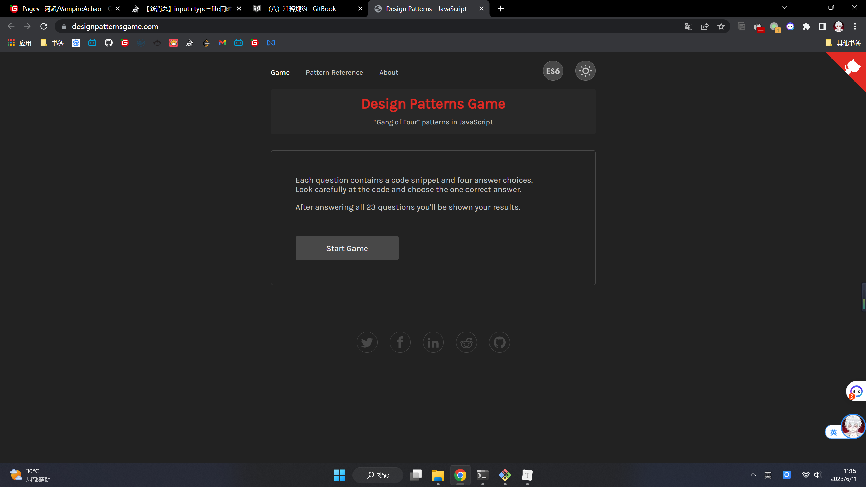Open the GitHub footer icon
This screenshot has height=487, width=866.
click(x=499, y=342)
